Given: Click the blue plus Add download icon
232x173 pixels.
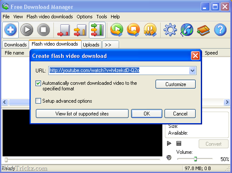Looking at the screenshot, I should point(10,30).
